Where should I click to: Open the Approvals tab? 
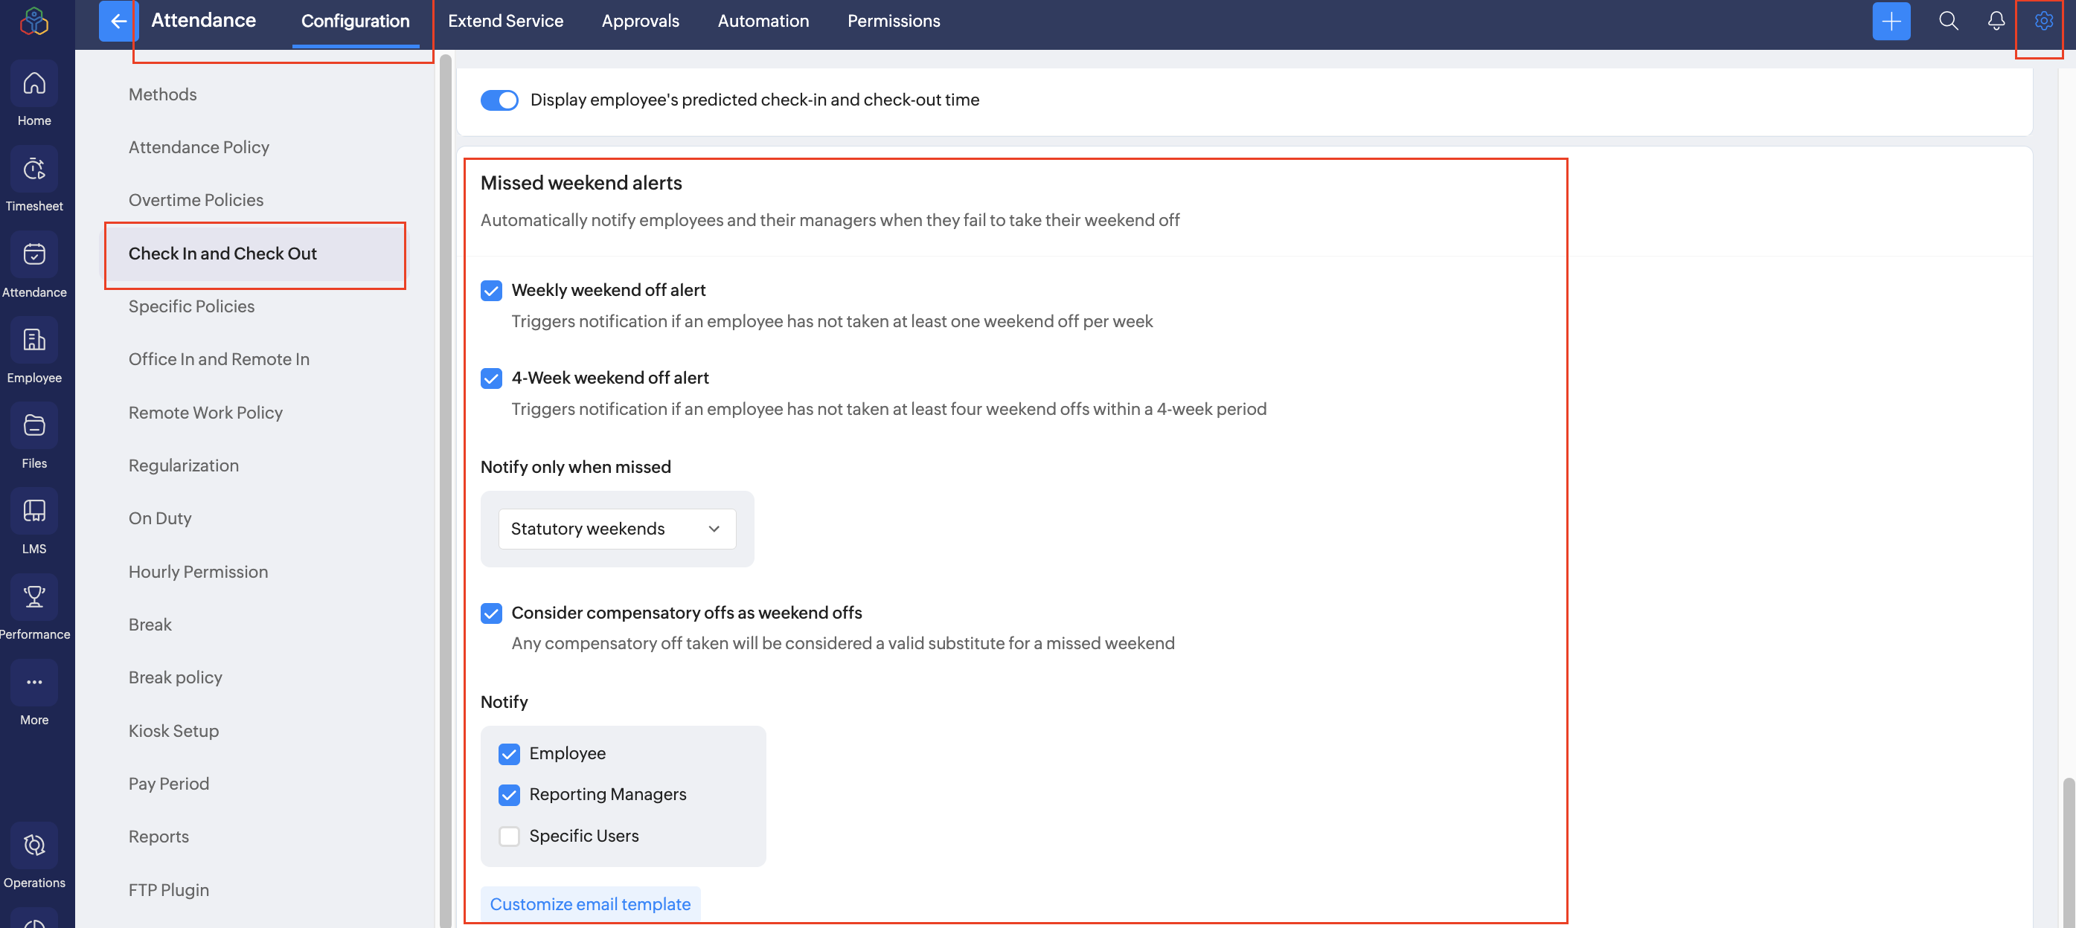pos(640,21)
